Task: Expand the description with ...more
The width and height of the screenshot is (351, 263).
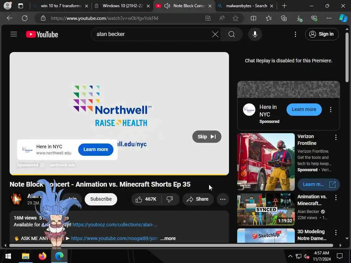Action: pos(168,238)
